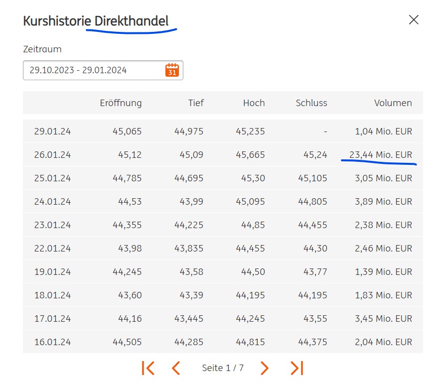Select the date 17.01.24 row
The image size is (433, 384).
pos(223,319)
